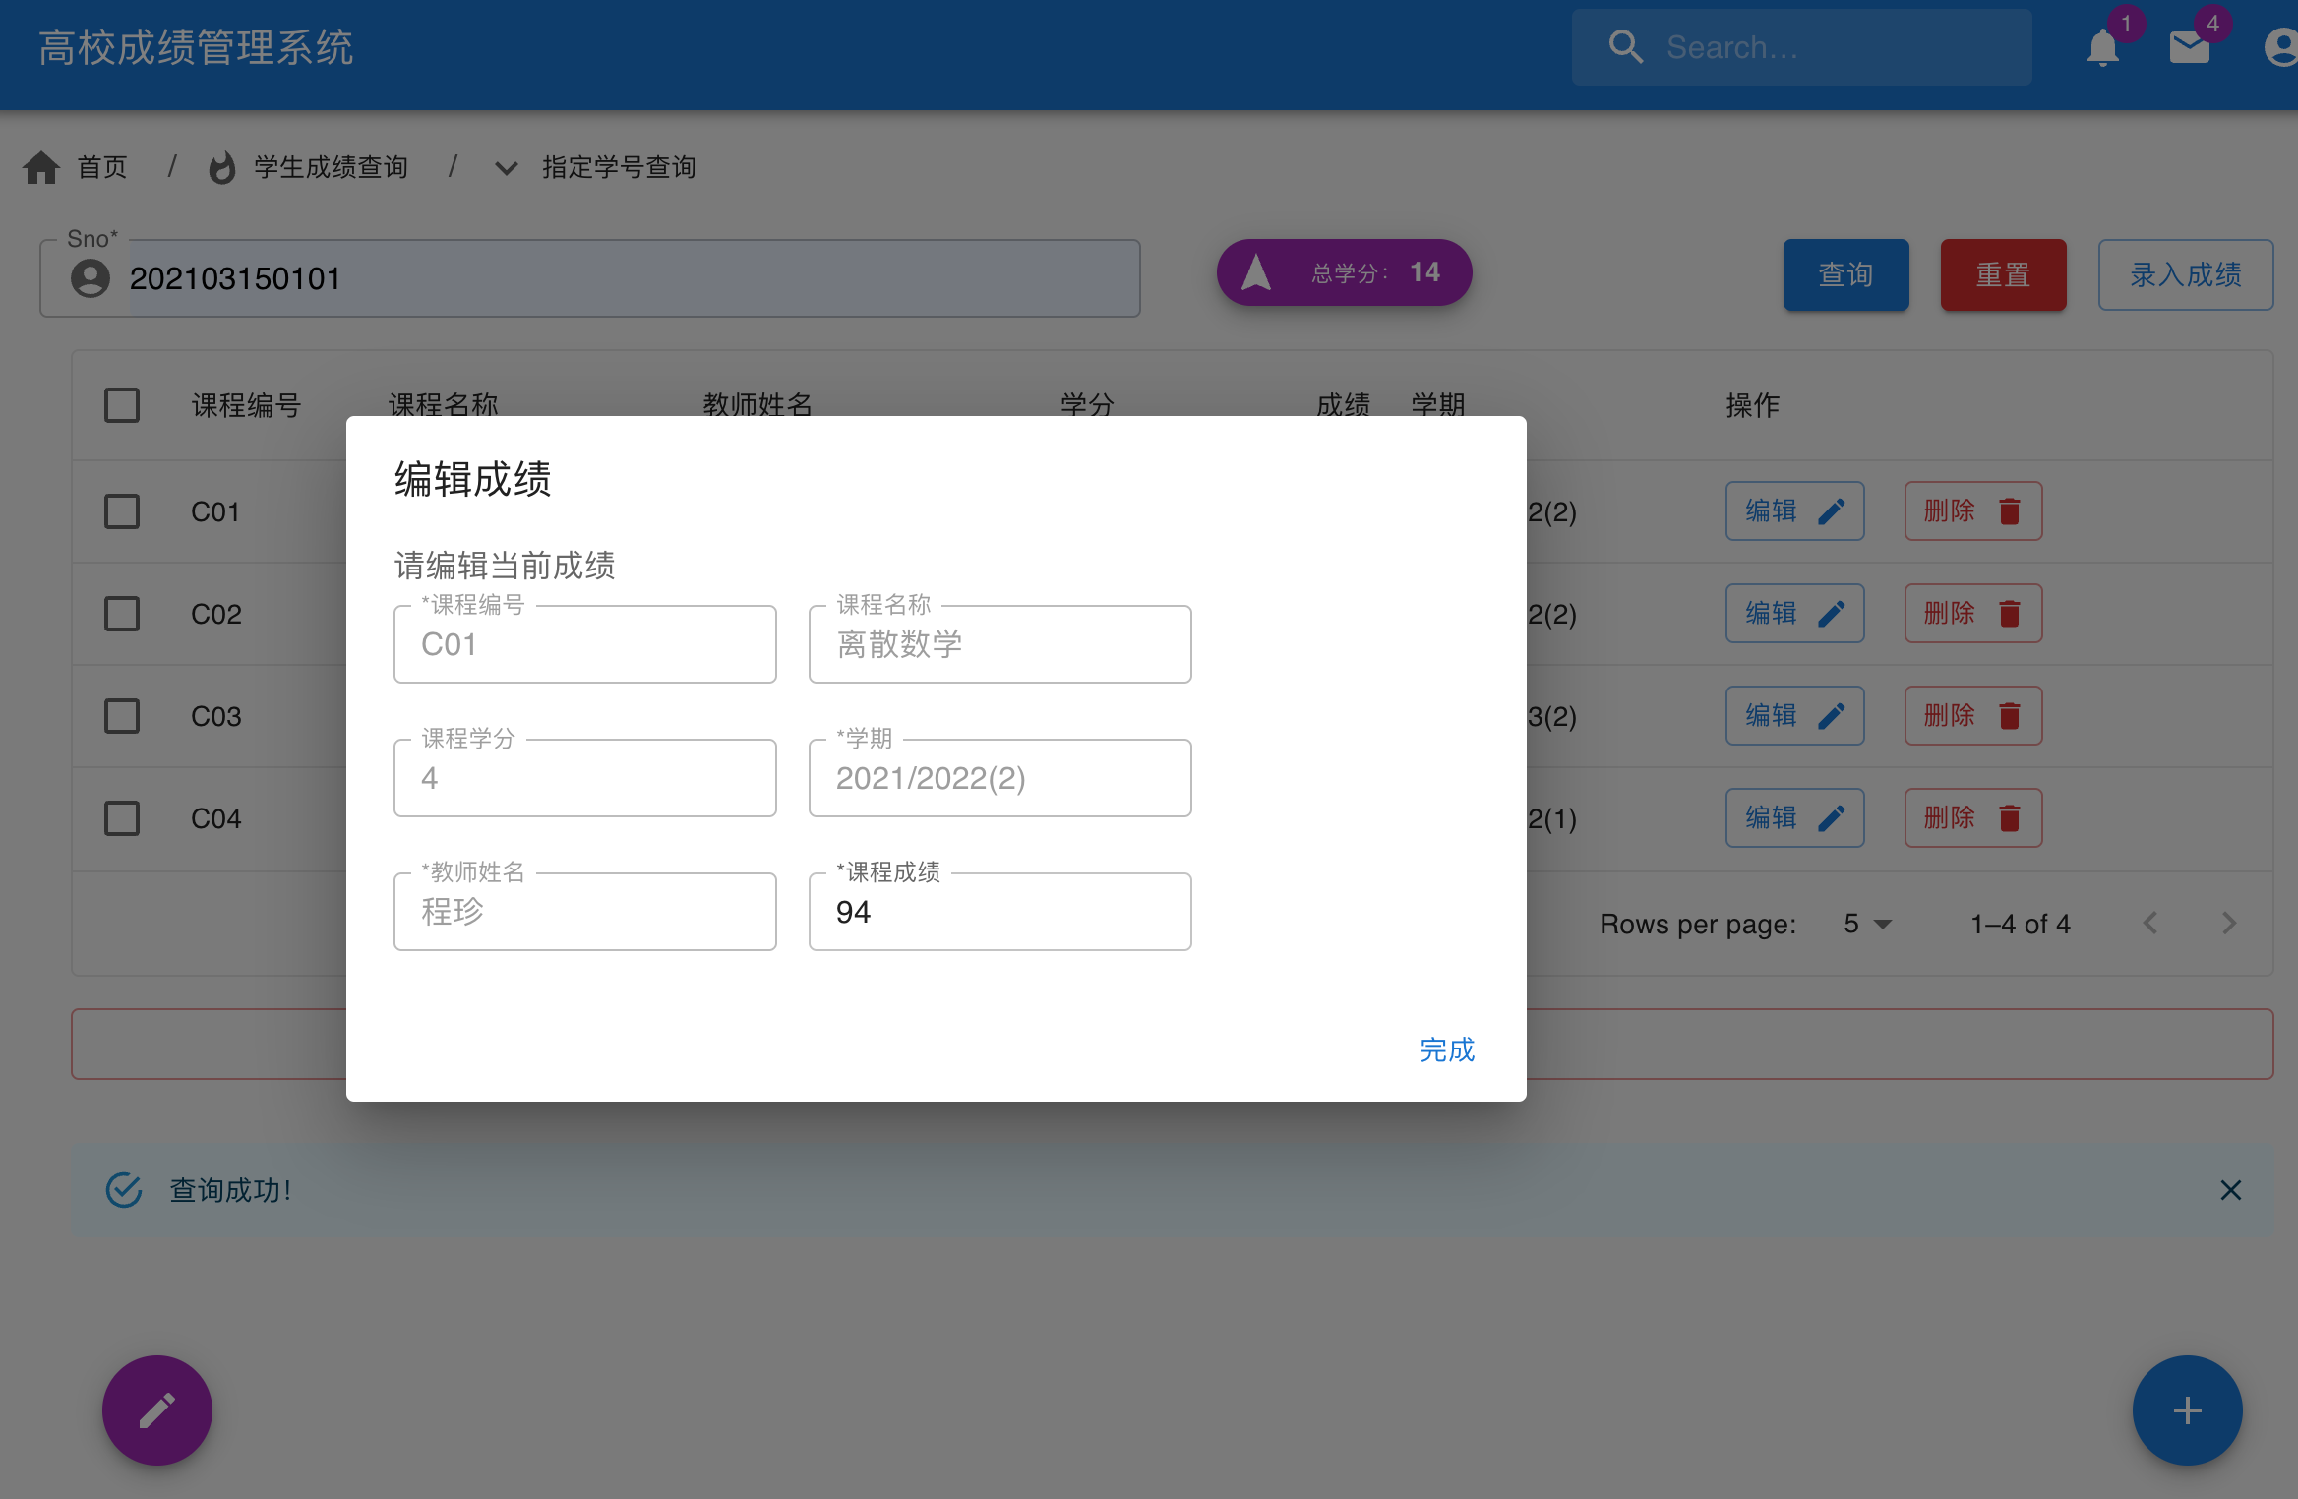The image size is (2298, 1499).
Task: Click the notification bell icon
Action: coord(2102,47)
